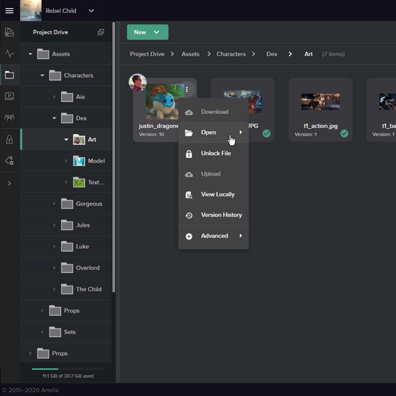Click Characters in the breadcrumb path
The height and width of the screenshot is (396, 396).
[231, 54]
